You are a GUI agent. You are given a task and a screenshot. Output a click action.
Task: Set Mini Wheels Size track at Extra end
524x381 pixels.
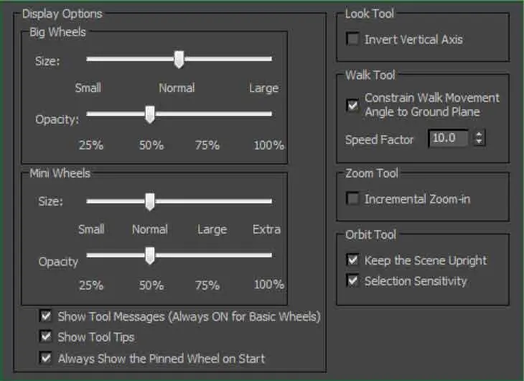point(270,201)
